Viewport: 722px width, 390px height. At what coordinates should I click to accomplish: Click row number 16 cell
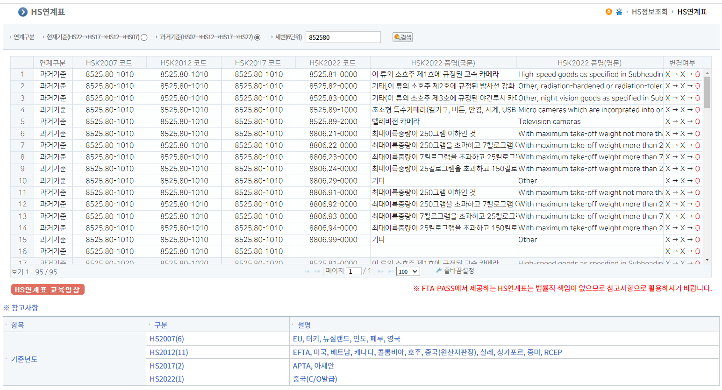click(x=22, y=251)
